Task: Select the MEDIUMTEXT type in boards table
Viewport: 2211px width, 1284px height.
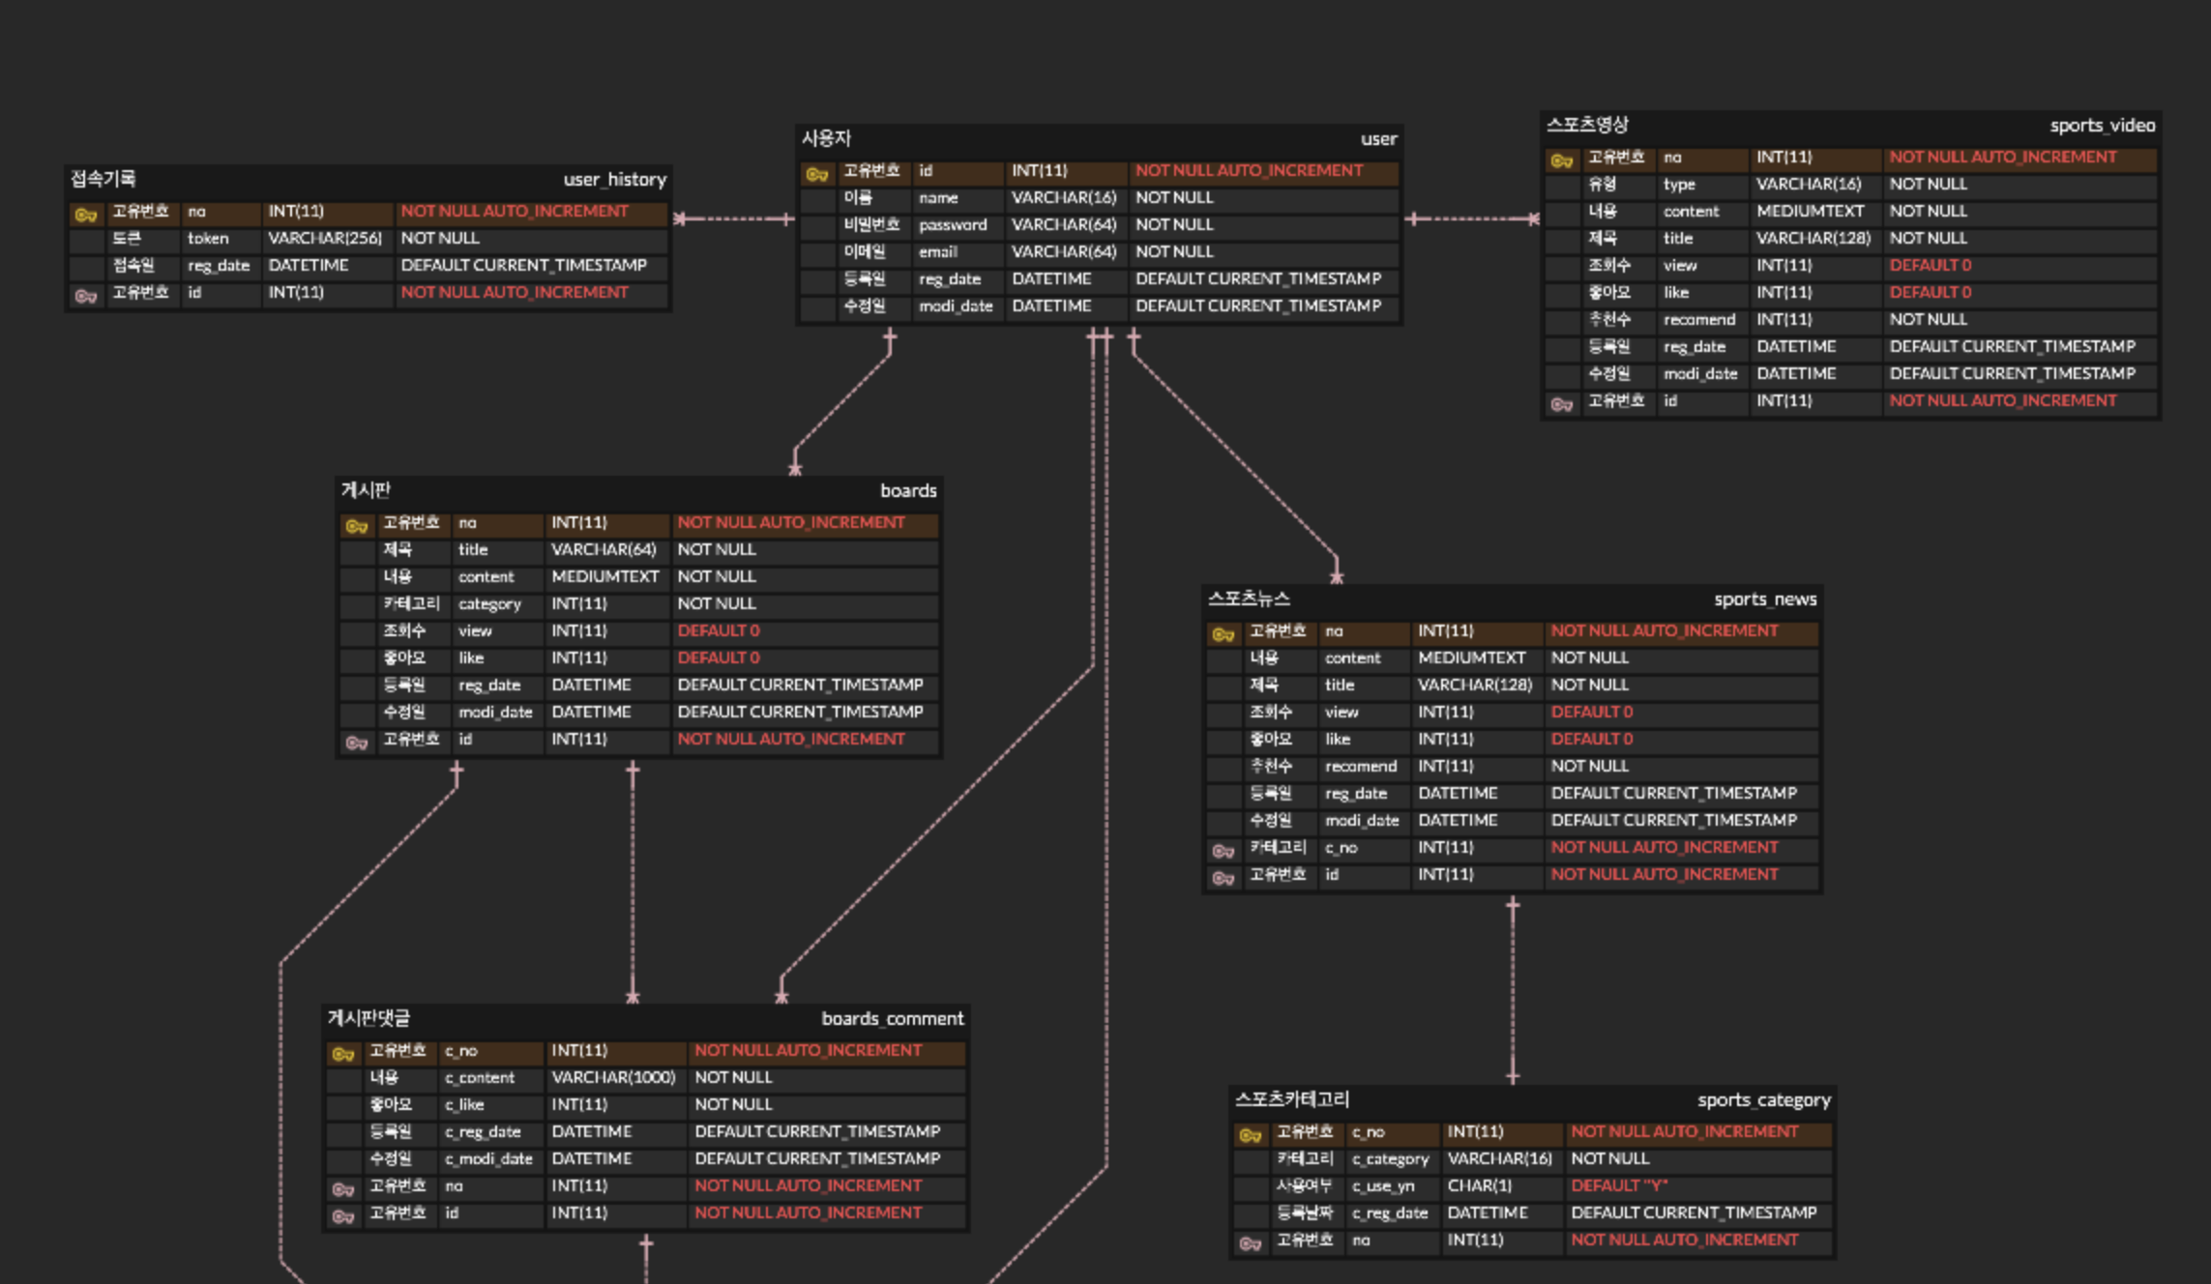Action: (604, 576)
